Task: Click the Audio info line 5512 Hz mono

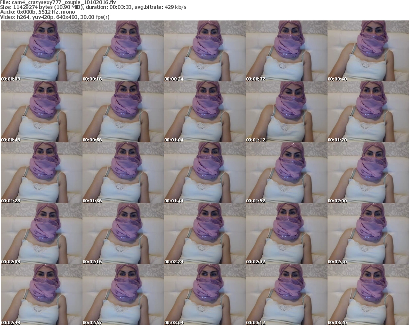Action: click(37, 12)
